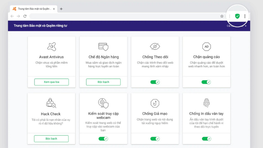Click 'Chặn quảng cáo để duyệt web' description
263x148 pixels.
tap(206, 64)
